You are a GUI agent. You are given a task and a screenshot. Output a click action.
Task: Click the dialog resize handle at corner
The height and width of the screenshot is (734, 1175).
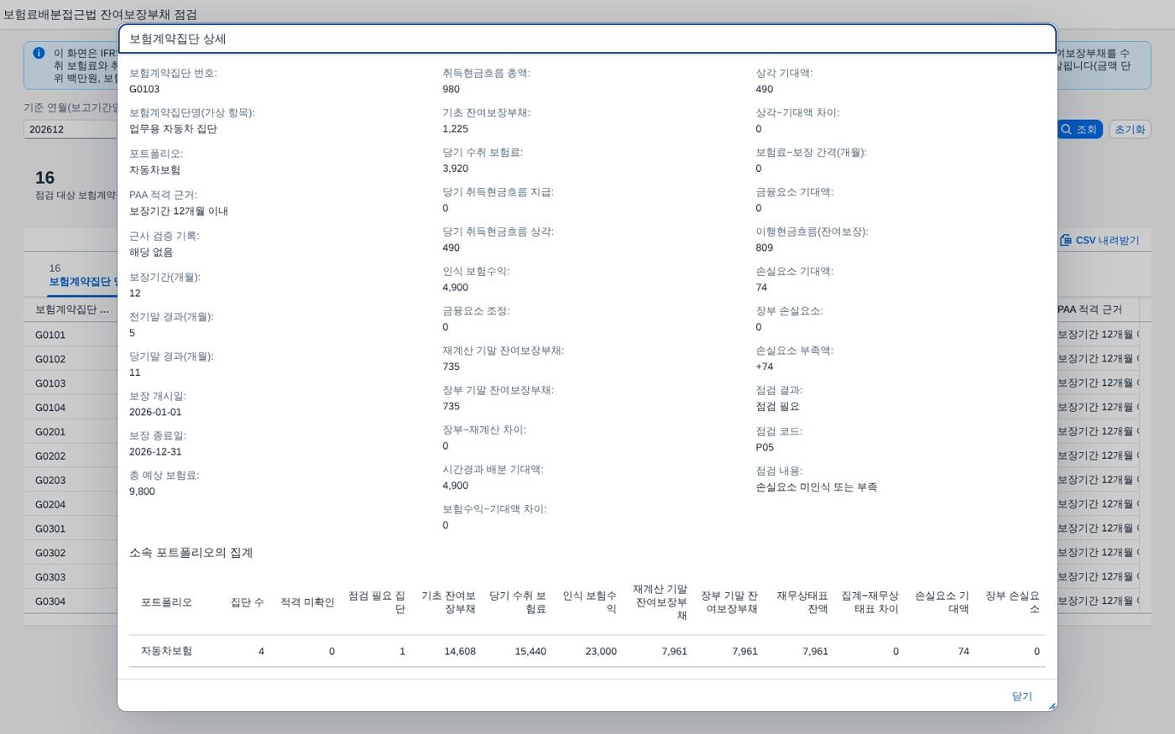point(1052,706)
